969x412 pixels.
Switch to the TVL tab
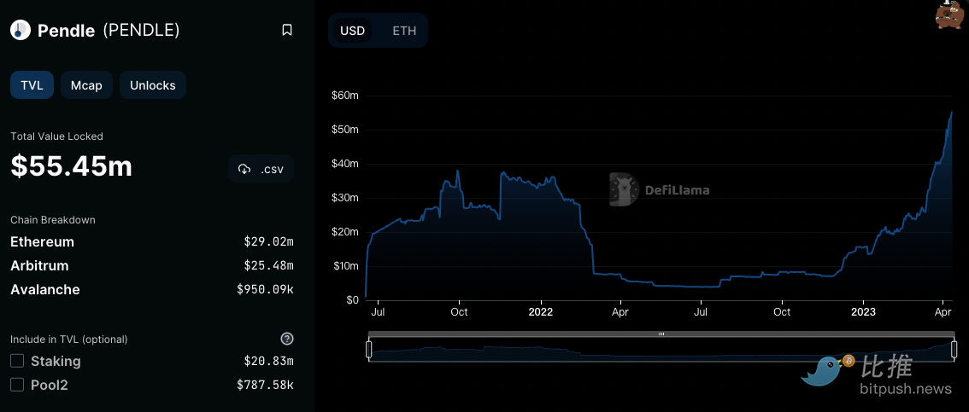[32, 85]
